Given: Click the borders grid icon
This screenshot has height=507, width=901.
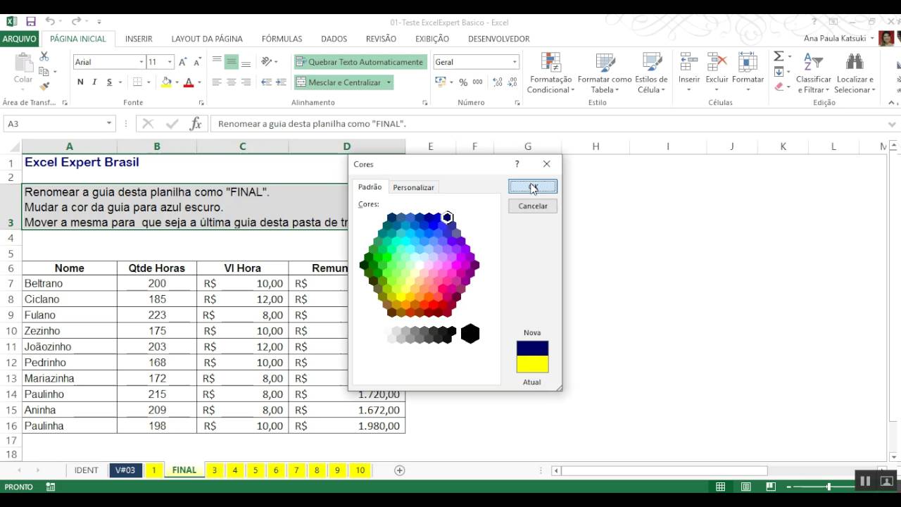Looking at the screenshot, I should pyautogui.click(x=137, y=82).
